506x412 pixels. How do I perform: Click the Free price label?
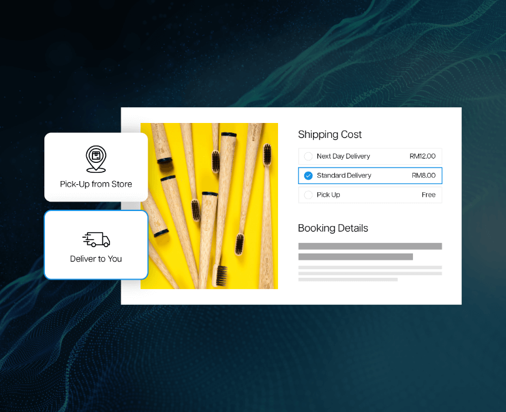click(429, 195)
